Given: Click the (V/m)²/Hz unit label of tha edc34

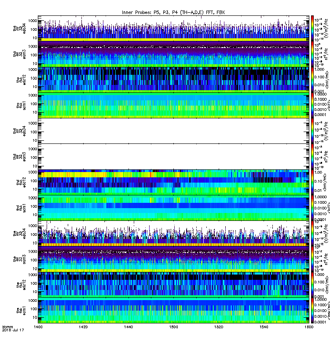Looking at the screenshot, I should click(326, 28).
